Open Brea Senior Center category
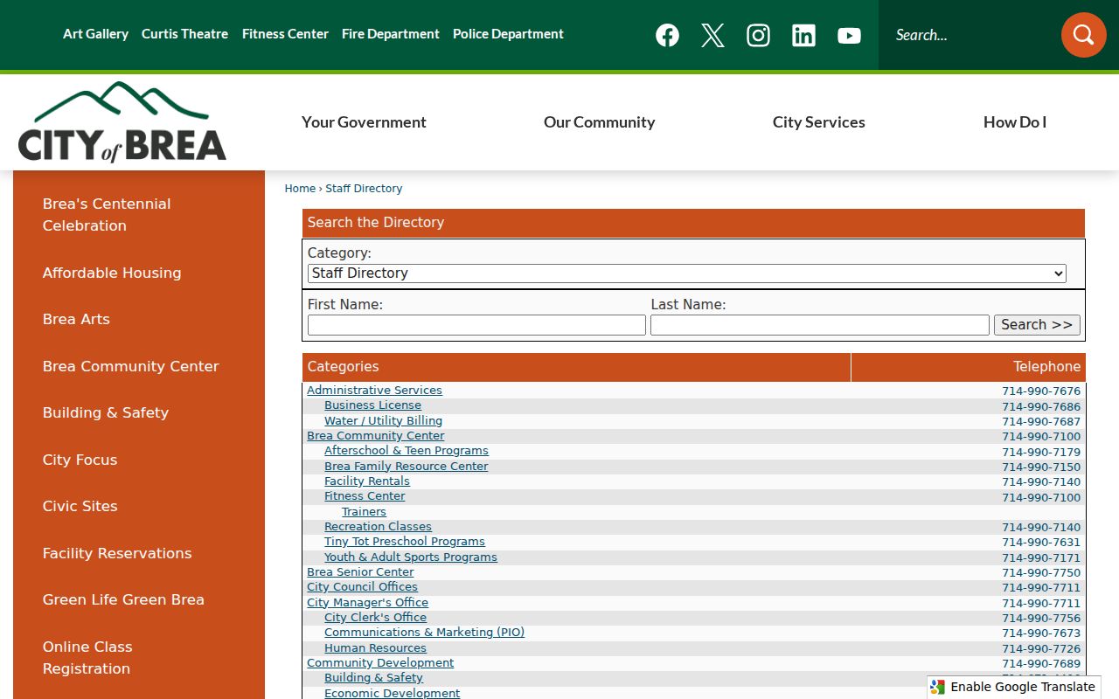 point(360,572)
